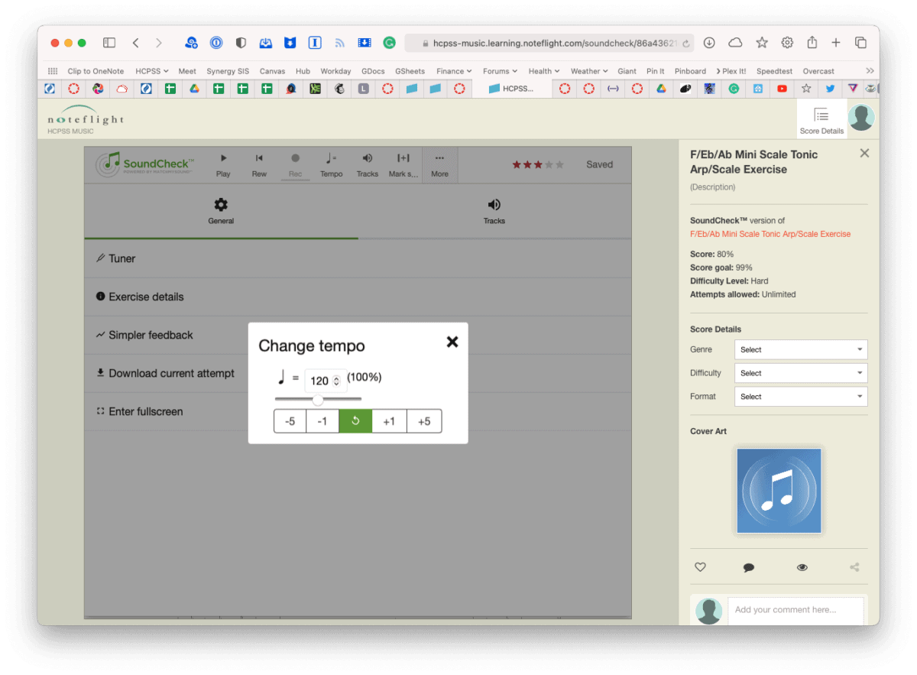Close the score details sidebar
917x675 pixels.
pos(864,153)
